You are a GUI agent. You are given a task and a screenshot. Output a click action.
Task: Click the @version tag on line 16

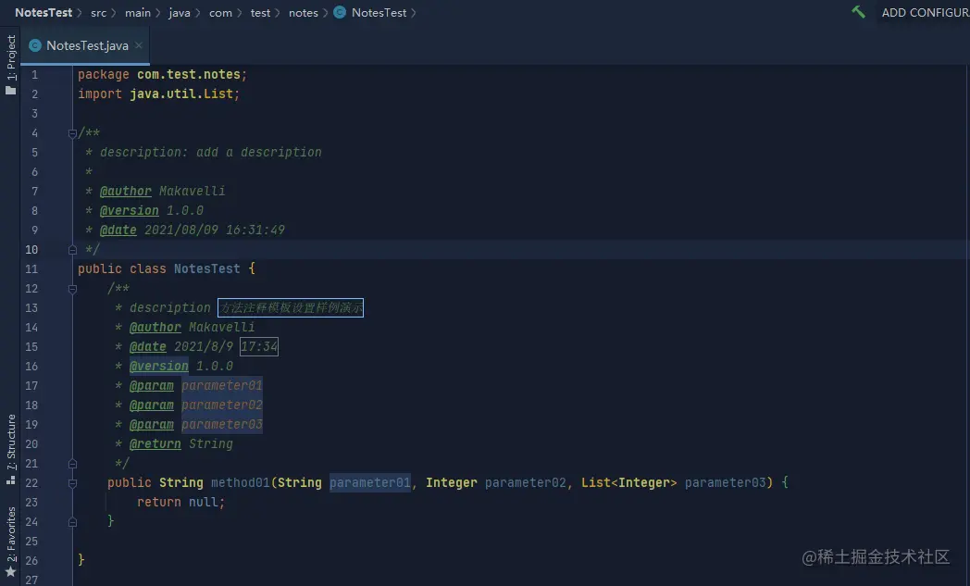pyautogui.click(x=159, y=367)
